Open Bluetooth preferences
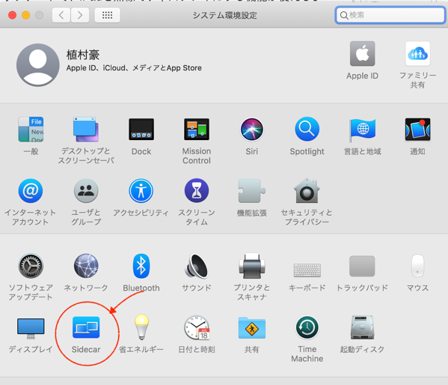 141,266
